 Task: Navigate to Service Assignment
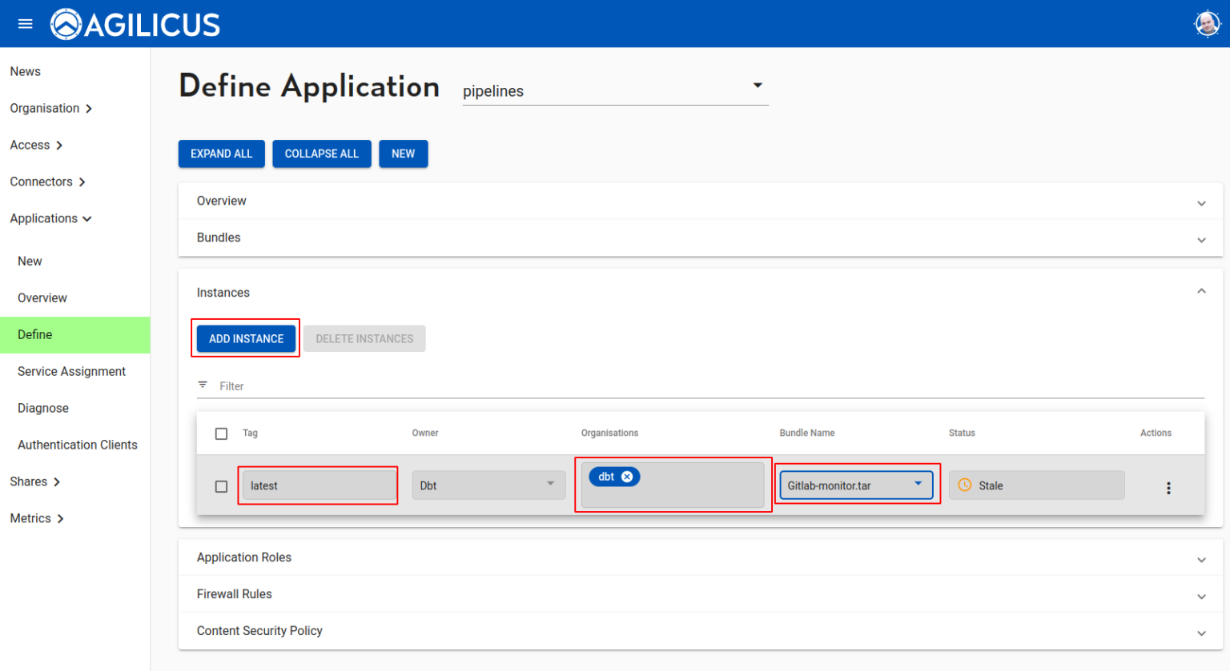71,371
